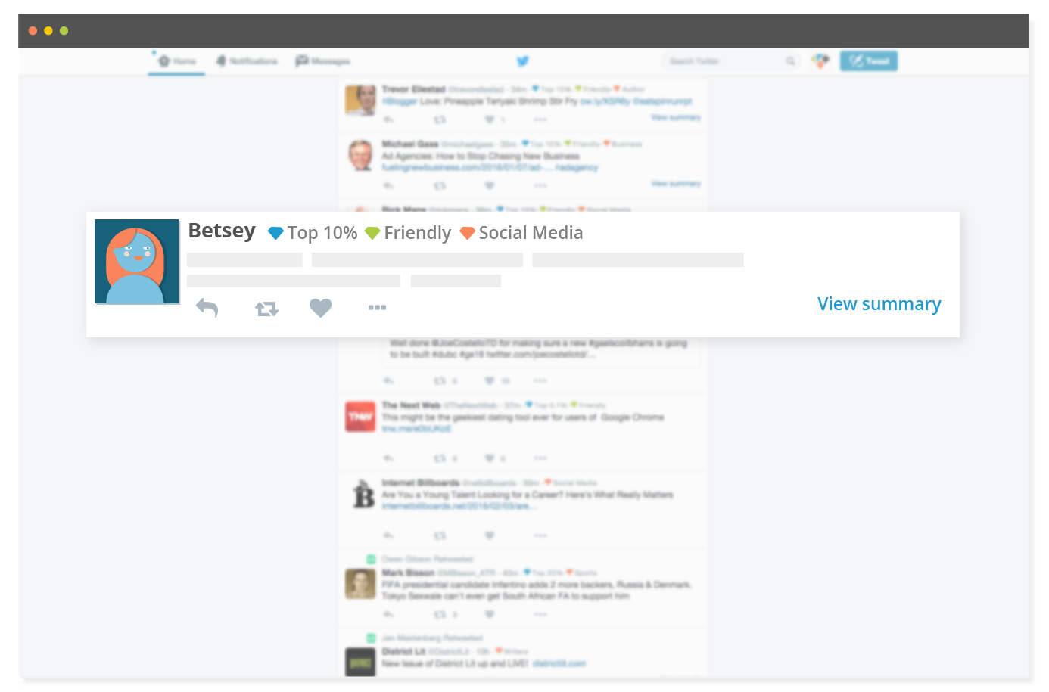Screen dimensions: 1049x692
Task: Click the Twitter bird logo in the navbar
Action: tap(522, 61)
